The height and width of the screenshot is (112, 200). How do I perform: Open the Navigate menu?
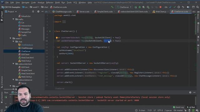pyautogui.click(x=25, y=2)
